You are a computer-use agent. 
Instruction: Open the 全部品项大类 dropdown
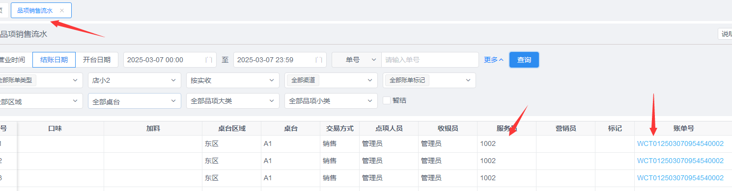(232, 101)
